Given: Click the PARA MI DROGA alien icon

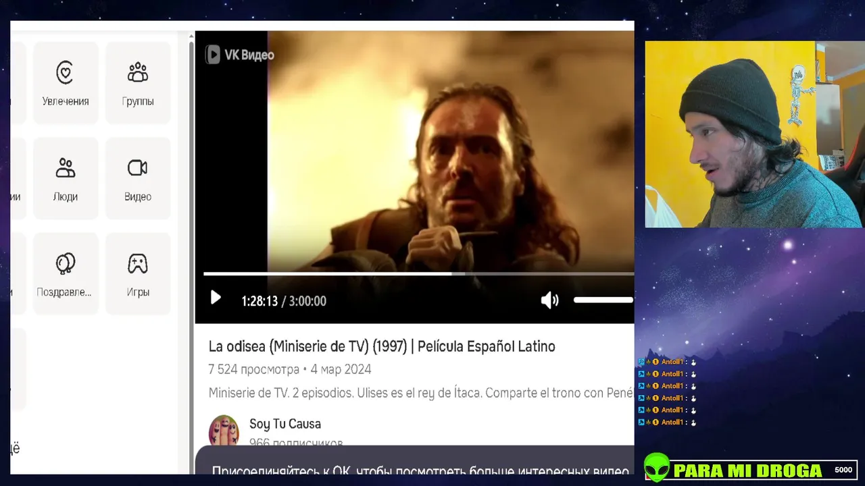Looking at the screenshot, I should click(656, 467).
